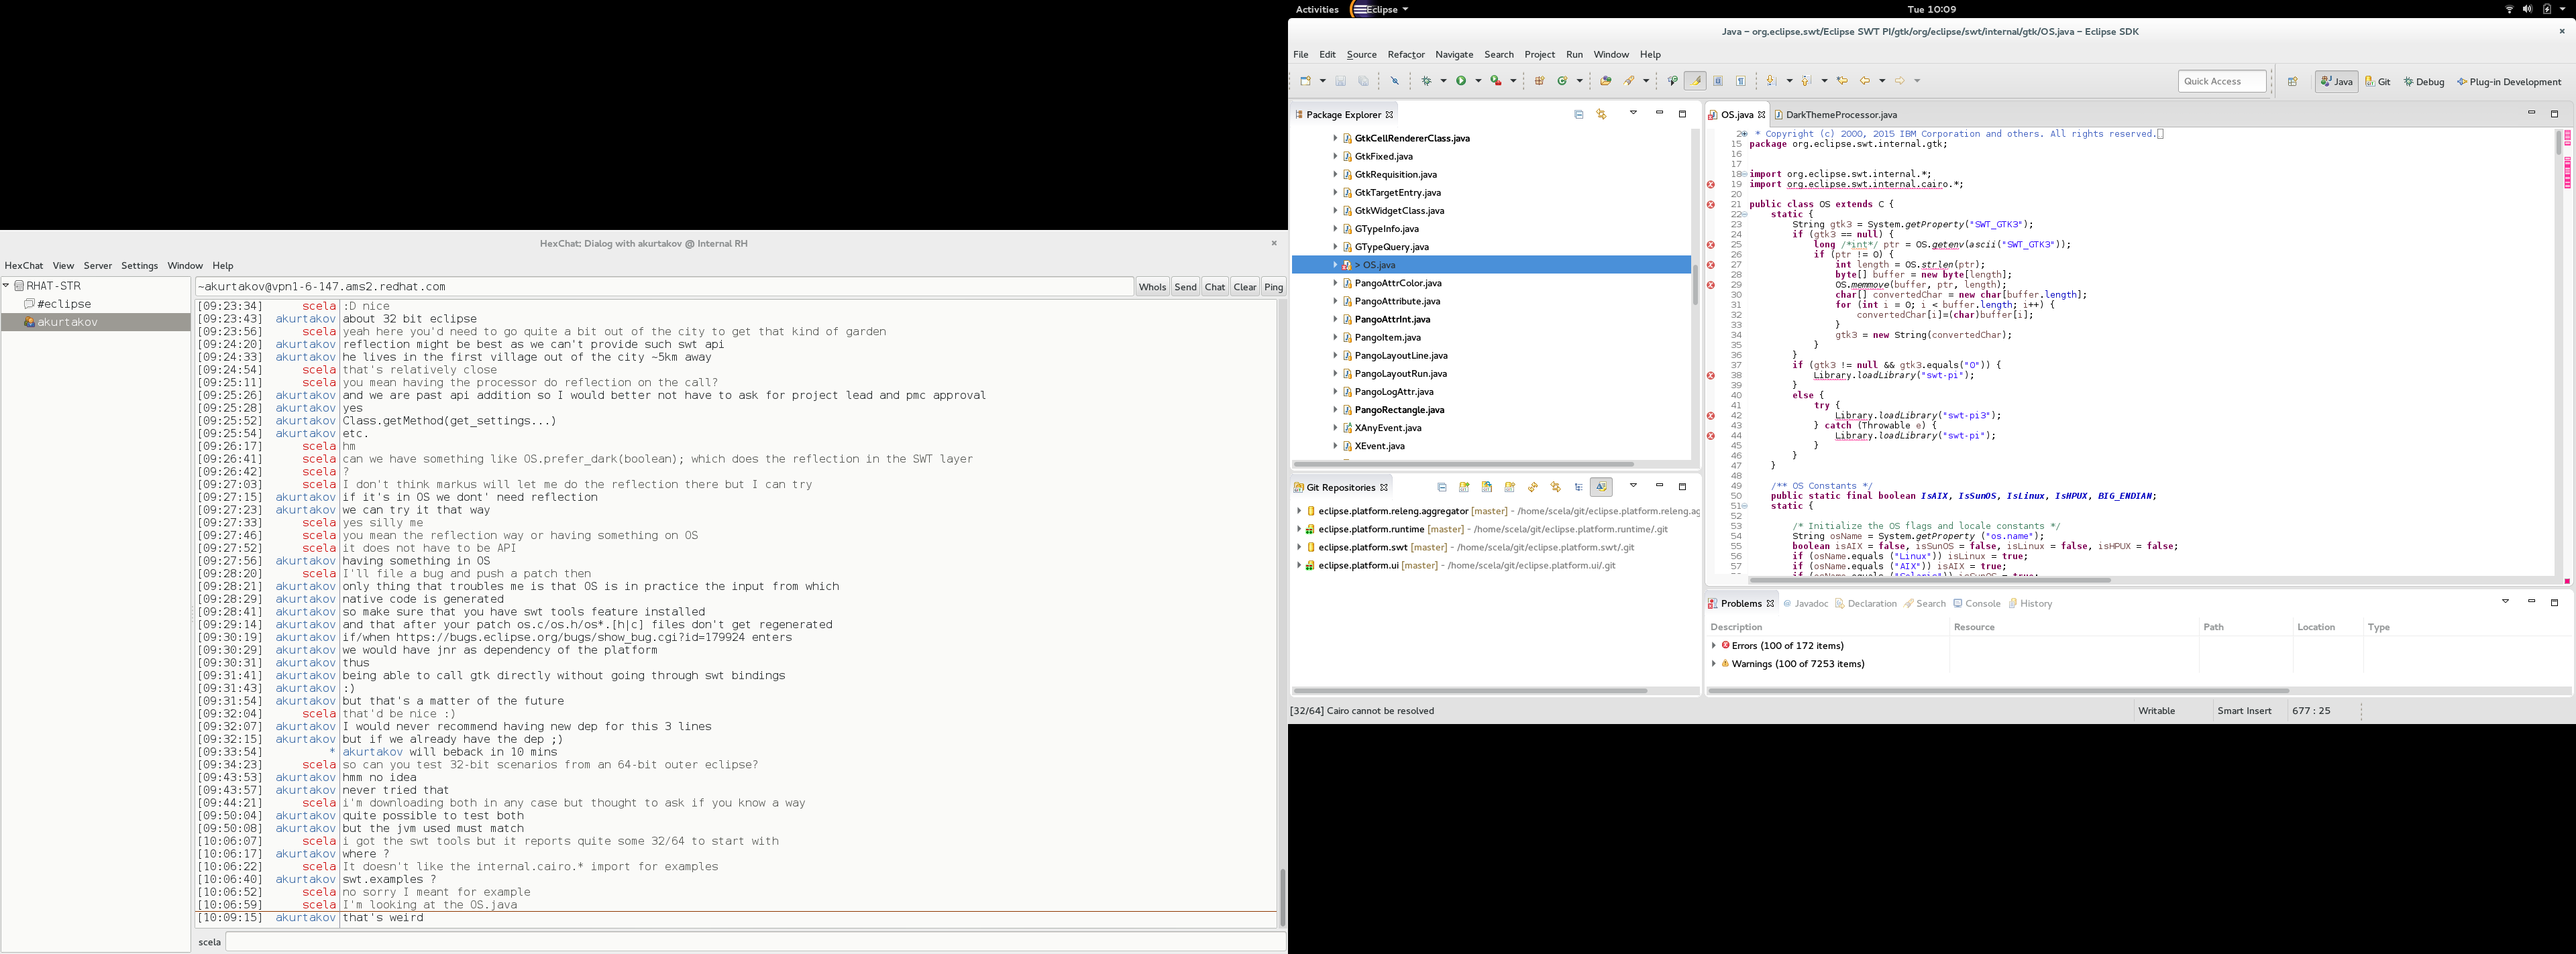Click Add Existing Git Repository icon
The width and height of the screenshot is (2576, 954).
tap(1464, 487)
